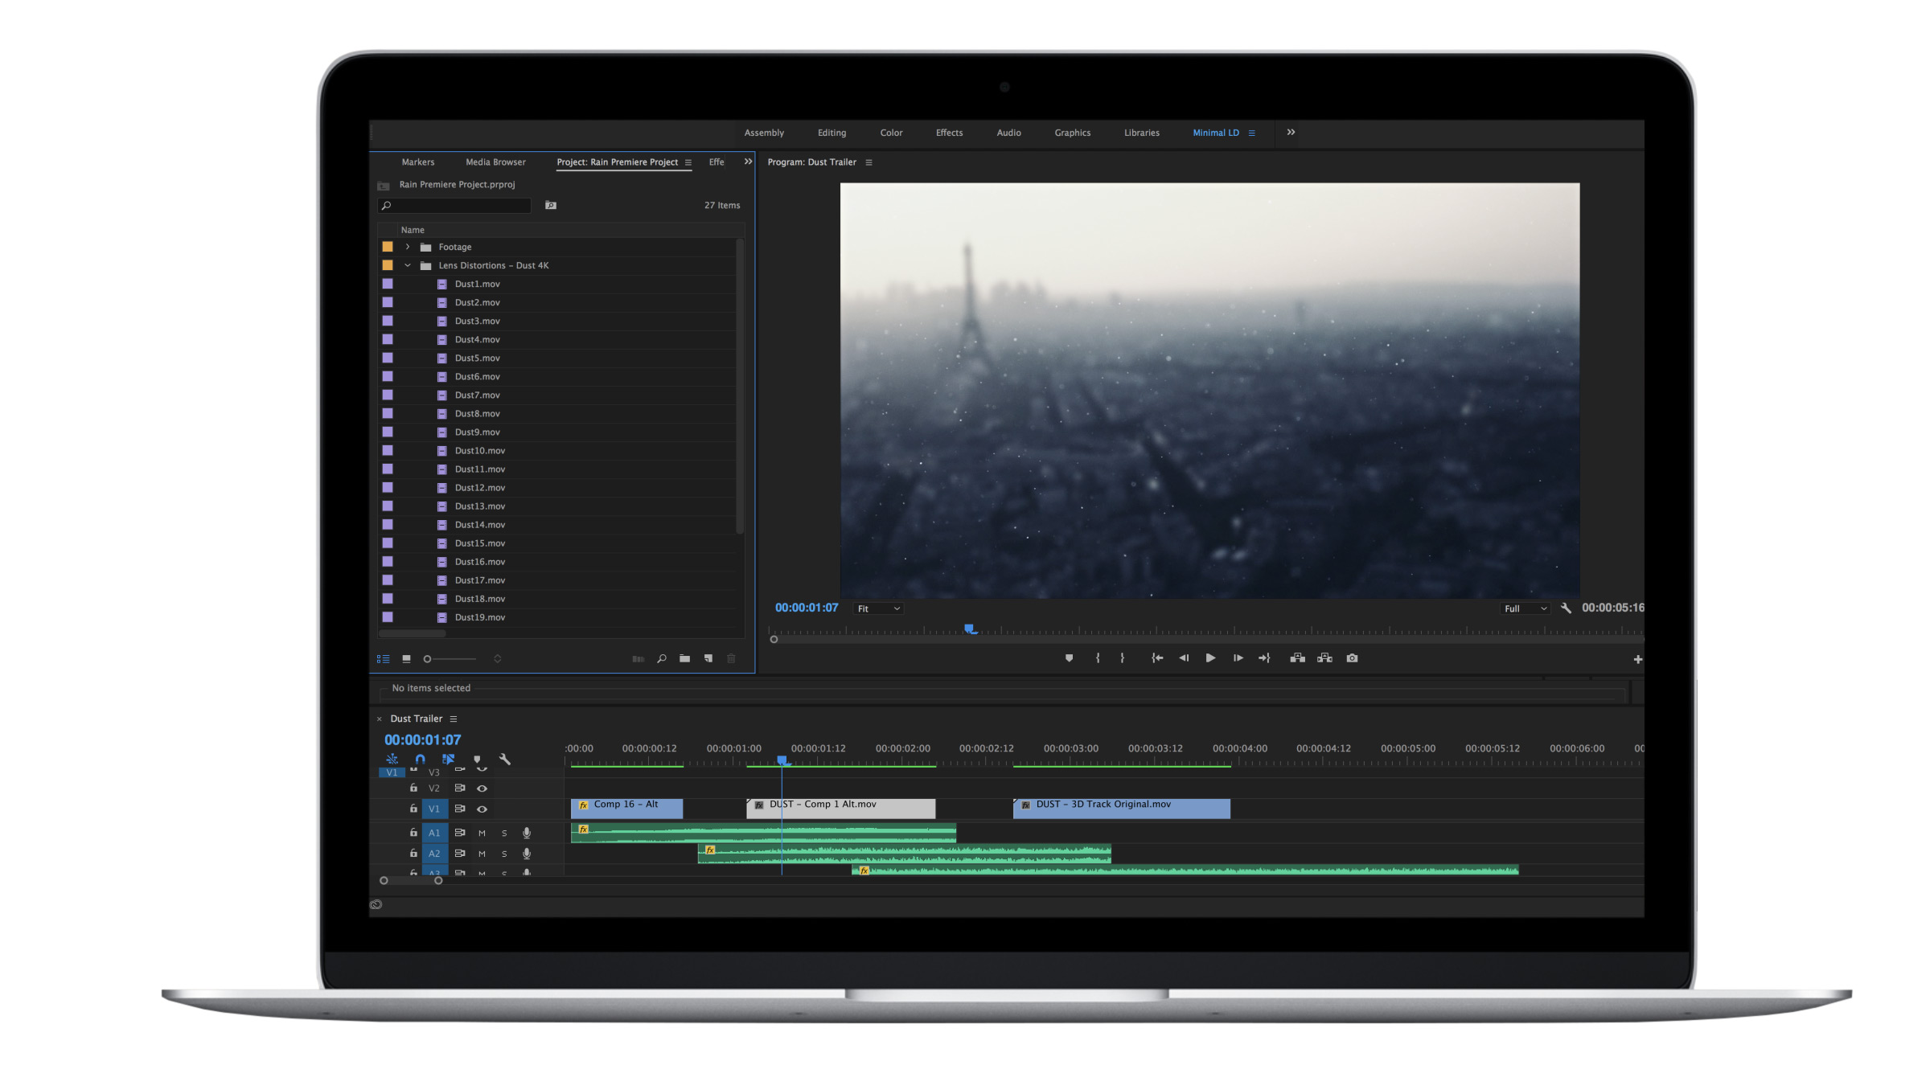Switch to the Color workspace tab
The height and width of the screenshot is (1065, 1930).
pyautogui.click(x=891, y=133)
